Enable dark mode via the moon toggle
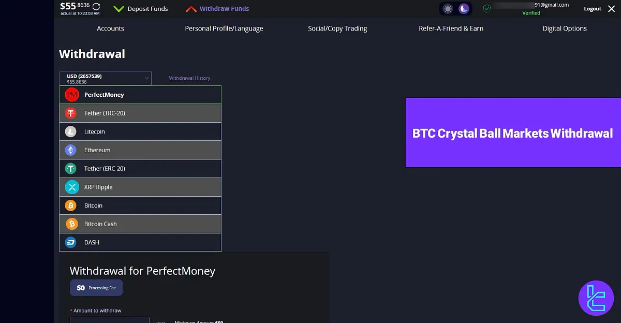The height and width of the screenshot is (323, 621). click(463, 8)
